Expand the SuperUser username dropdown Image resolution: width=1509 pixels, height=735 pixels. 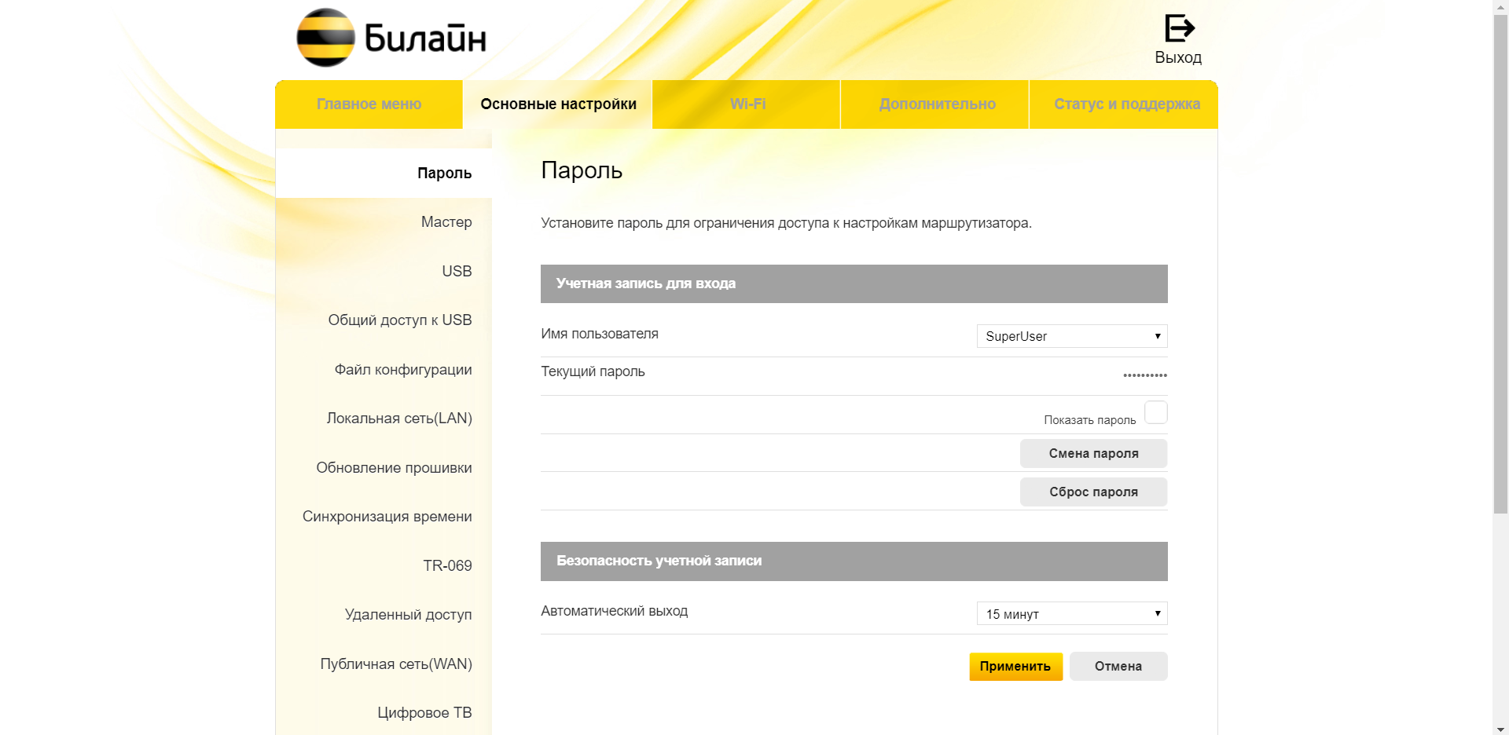coord(1072,336)
